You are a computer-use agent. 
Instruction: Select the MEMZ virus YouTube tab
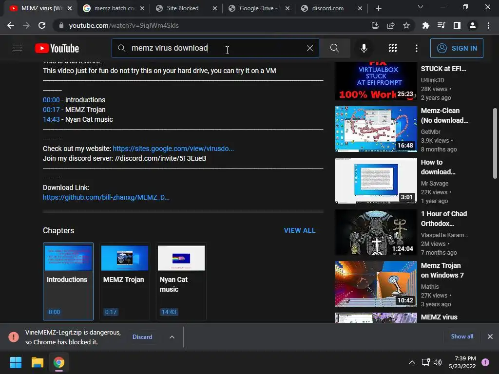[40, 8]
